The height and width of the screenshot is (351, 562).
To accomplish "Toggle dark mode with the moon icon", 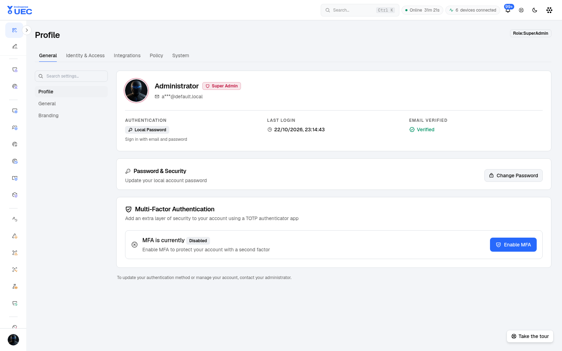I will coord(535,10).
